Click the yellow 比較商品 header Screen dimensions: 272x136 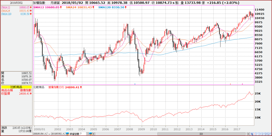[x=16, y=87]
